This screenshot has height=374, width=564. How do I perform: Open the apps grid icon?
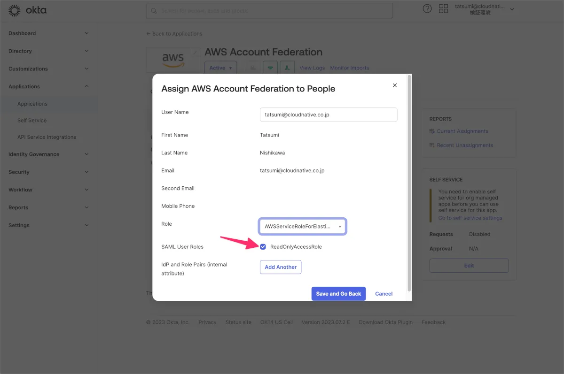[x=443, y=8]
